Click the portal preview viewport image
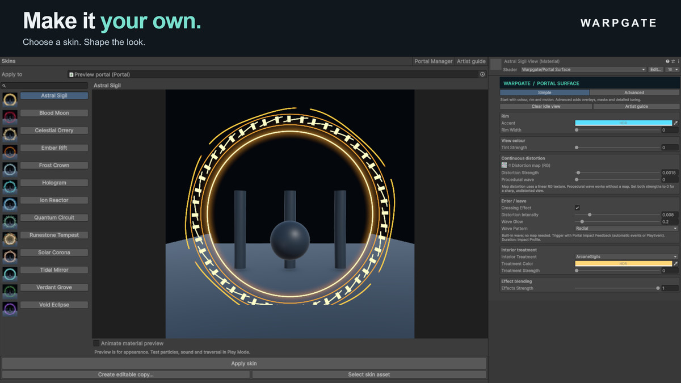 (290, 214)
